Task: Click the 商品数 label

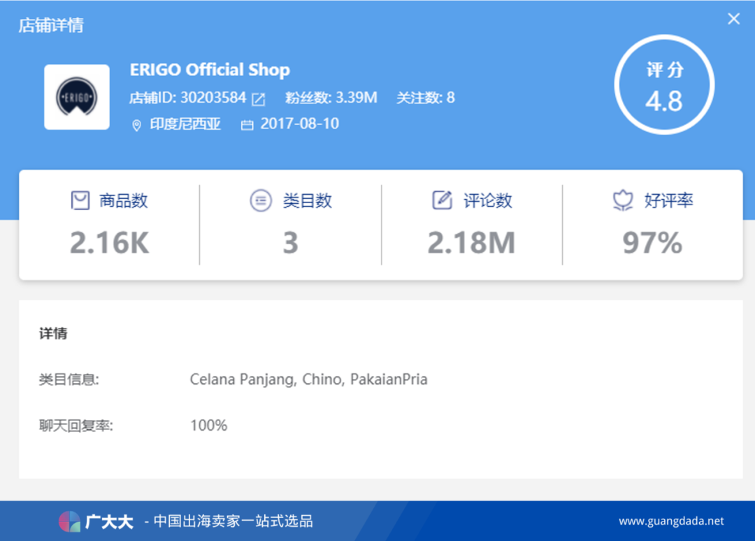Action: tap(123, 200)
